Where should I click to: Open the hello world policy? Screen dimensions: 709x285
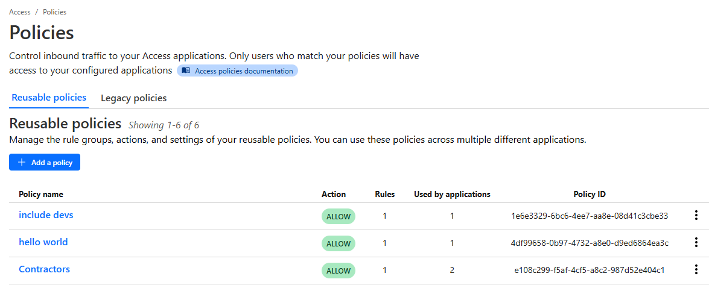pyautogui.click(x=43, y=242)
